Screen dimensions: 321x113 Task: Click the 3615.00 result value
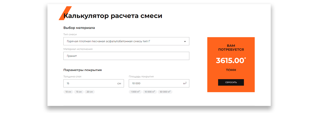[230, 61]
